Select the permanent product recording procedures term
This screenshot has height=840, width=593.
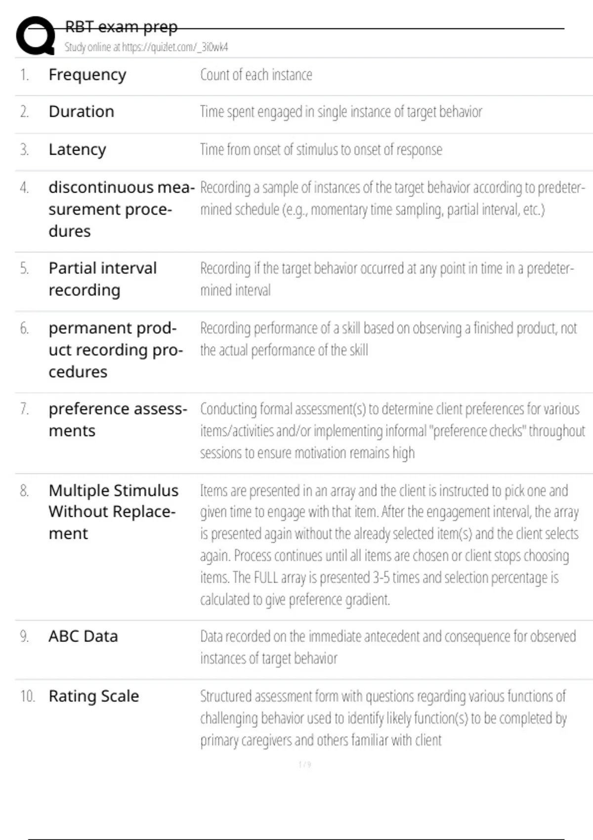(x=115, y=350)
